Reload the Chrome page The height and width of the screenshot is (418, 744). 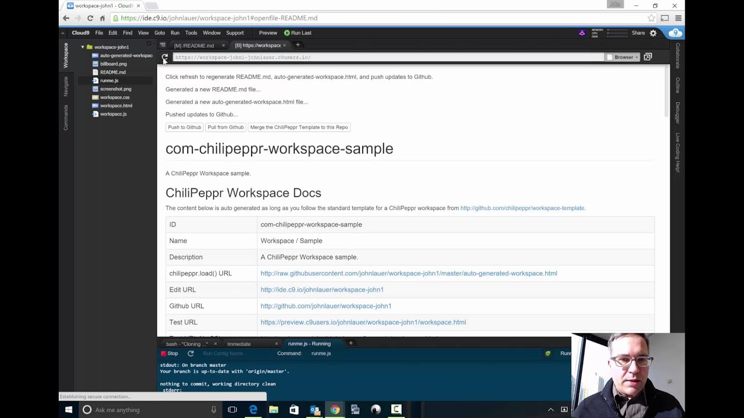(x=90, y=18)
